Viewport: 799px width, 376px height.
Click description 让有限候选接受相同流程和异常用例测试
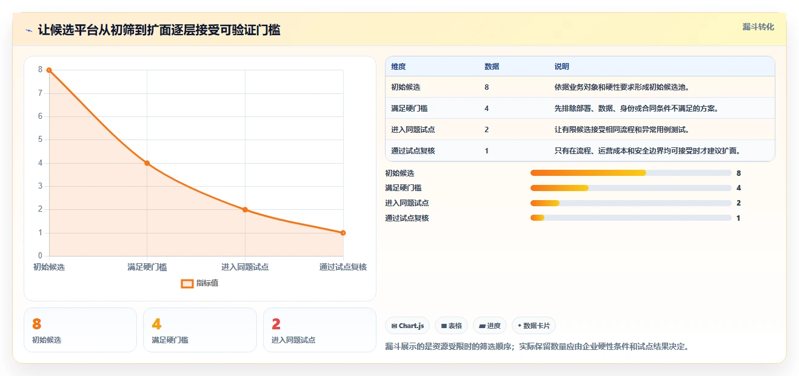[622, 130]
